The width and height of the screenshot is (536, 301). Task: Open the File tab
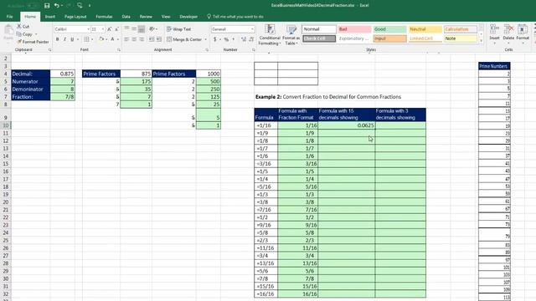(x=9, y=17)
